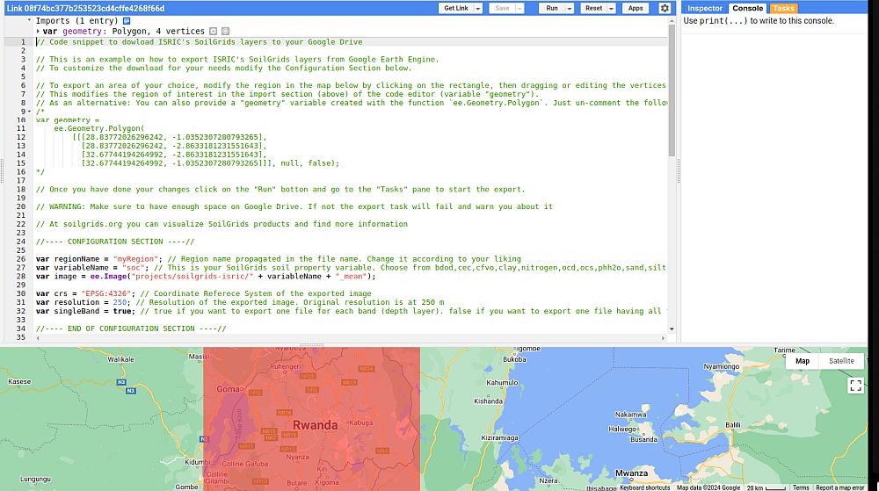
Task: Switch to the Inspector tab
Action: click(705, 8)
